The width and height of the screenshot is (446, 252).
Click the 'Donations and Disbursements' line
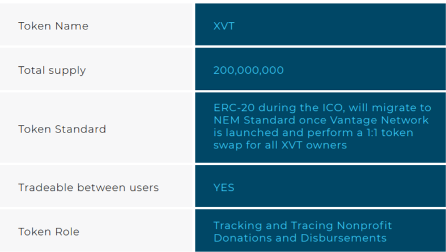coord(300,238)
